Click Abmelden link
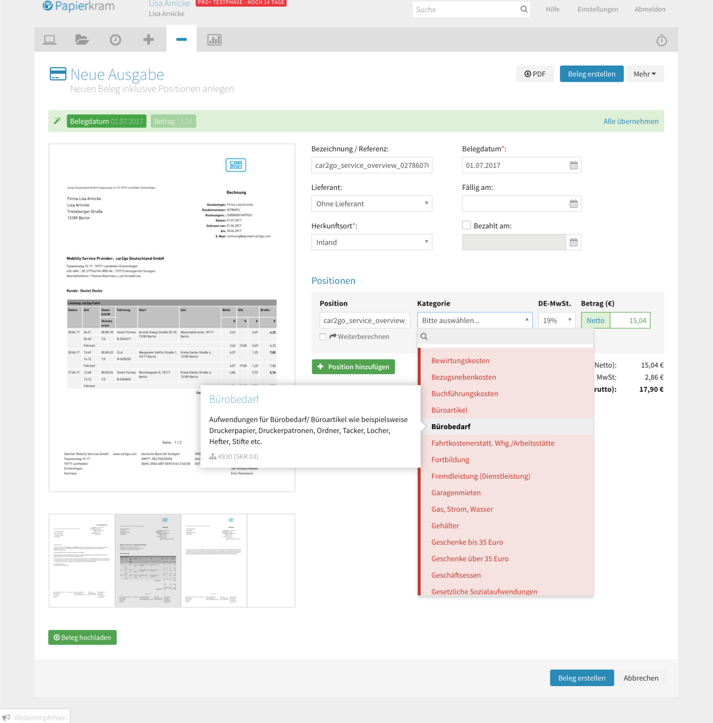The height and width of the screenshot is (723, 713). pos(650,9)
